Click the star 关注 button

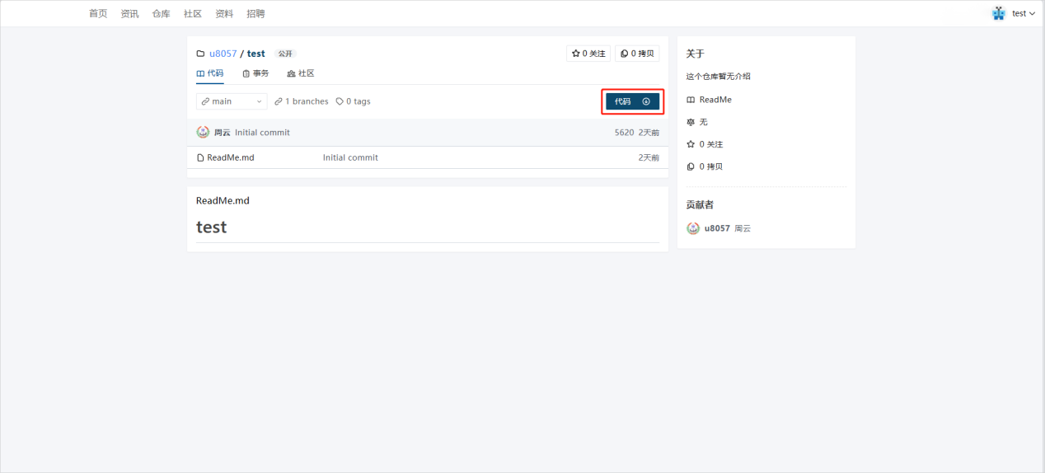click(588, 54)
